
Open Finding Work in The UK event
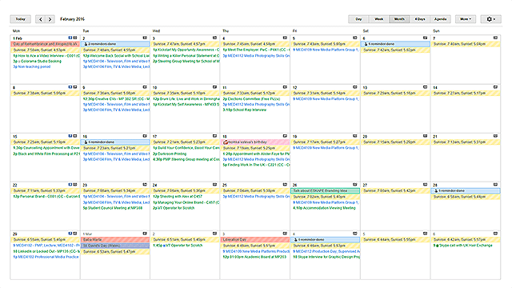pyautogui.click(x=256, y=165)
